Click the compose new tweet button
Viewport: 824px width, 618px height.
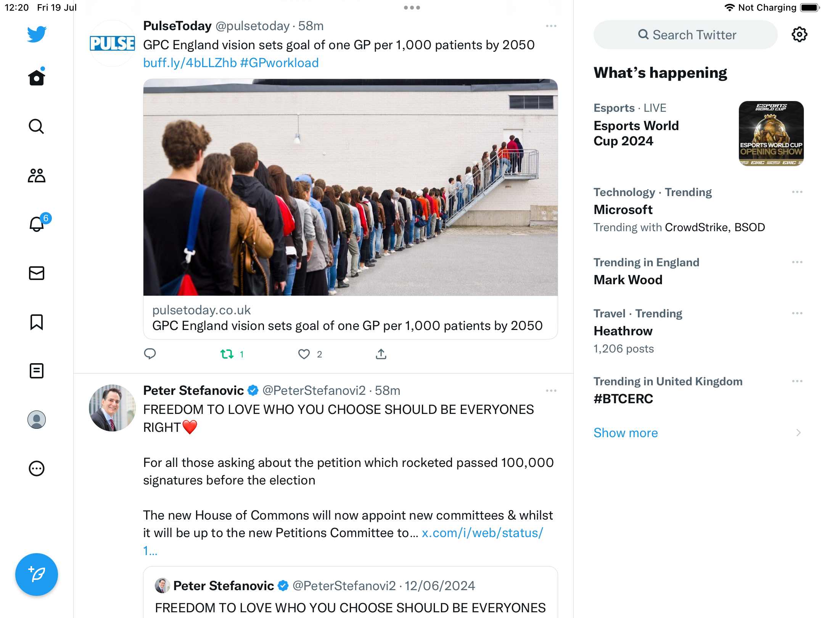pos(37,574)
